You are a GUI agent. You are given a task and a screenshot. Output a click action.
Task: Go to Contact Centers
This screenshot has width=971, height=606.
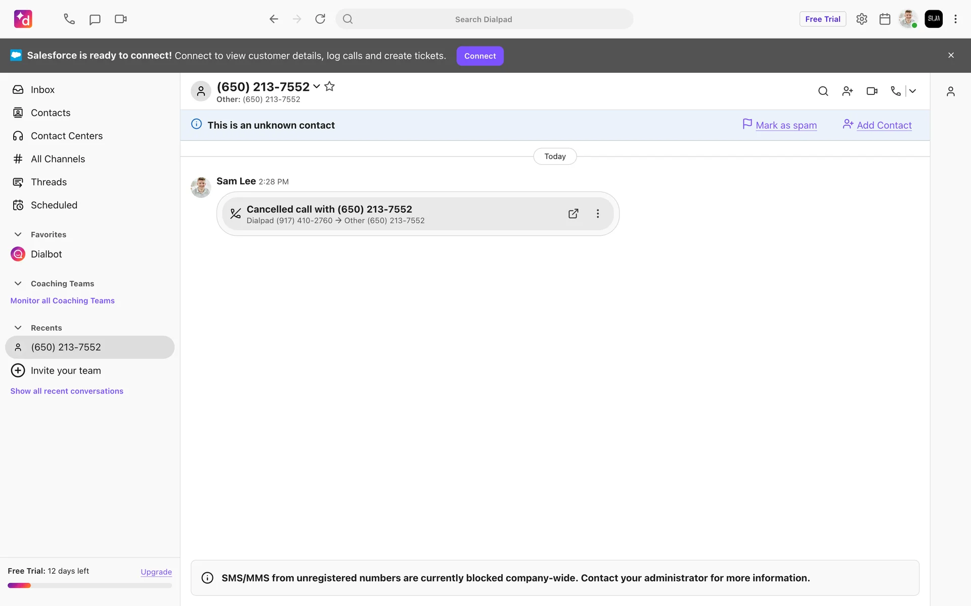66,136
